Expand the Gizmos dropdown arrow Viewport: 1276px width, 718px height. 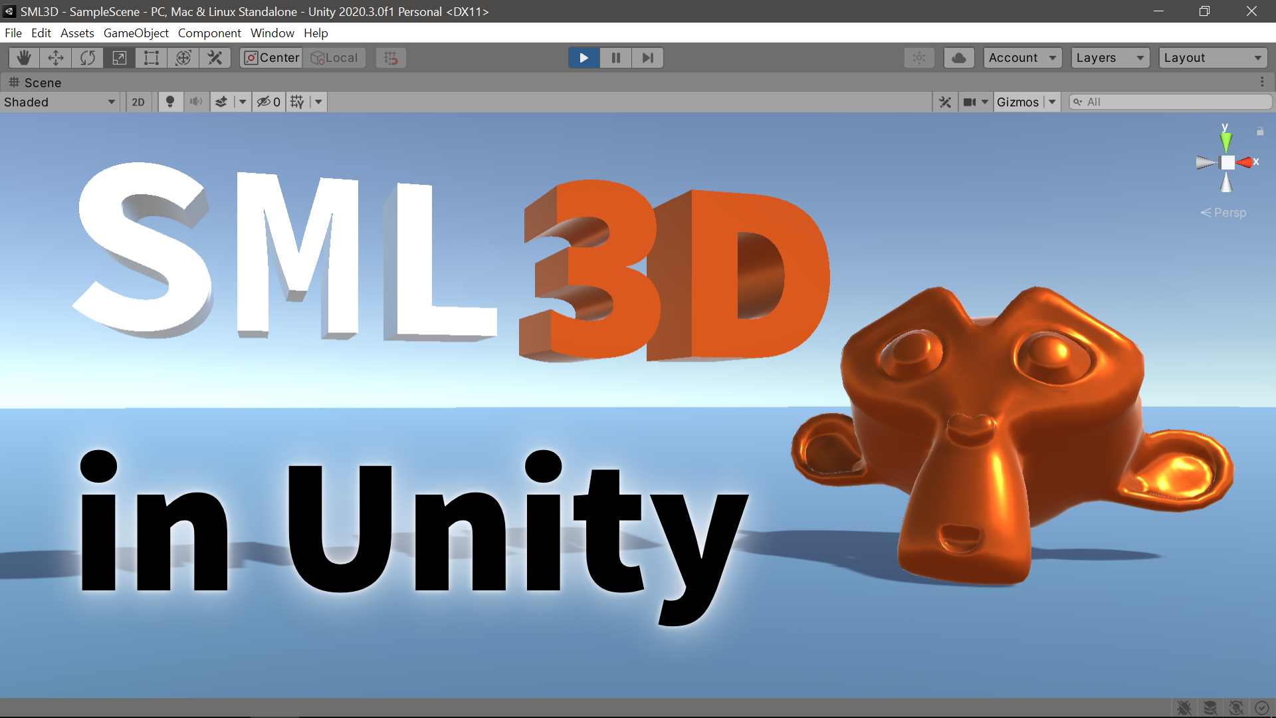[x=1052, y=102]
